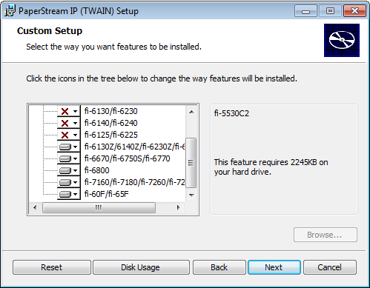Open install-state dropdown for fi-6130/fi-6230
This screenshot has width=370, height=288.
[x=69, y=111]
